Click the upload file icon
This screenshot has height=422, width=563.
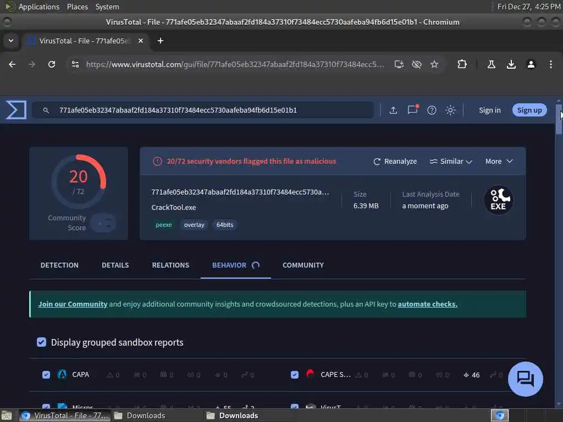point(393,110)
